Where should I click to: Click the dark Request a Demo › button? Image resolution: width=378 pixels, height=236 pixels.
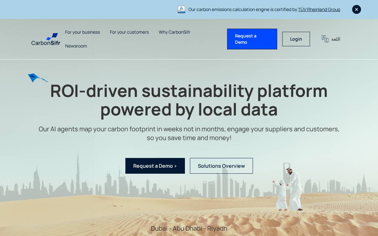(x=155, y=166)
